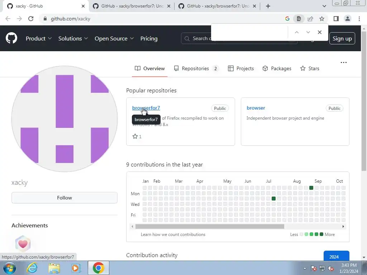
Task: Switch to the Stars tab
Action: coord(310,68)
